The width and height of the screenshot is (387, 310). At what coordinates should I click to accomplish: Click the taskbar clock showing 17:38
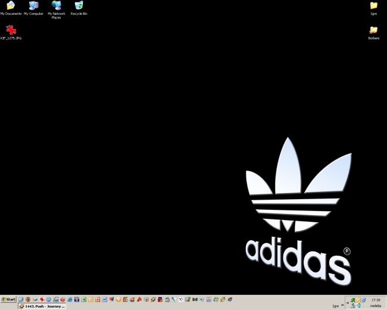376,300
